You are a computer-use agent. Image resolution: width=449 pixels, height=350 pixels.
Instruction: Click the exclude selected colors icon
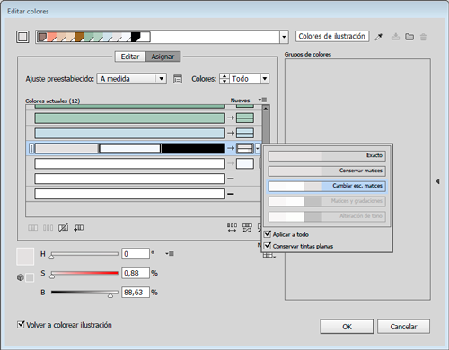[63, 228]
